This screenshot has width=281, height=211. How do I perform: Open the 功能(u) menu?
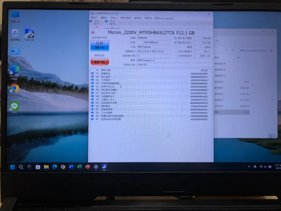click(114, 18)
